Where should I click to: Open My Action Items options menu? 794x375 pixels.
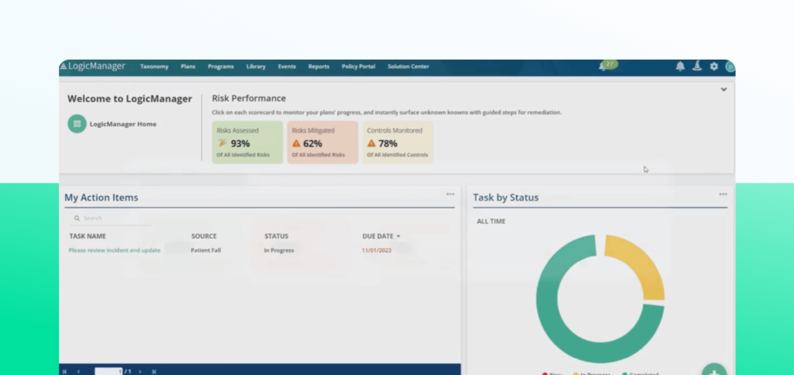[x=451, y=194]
